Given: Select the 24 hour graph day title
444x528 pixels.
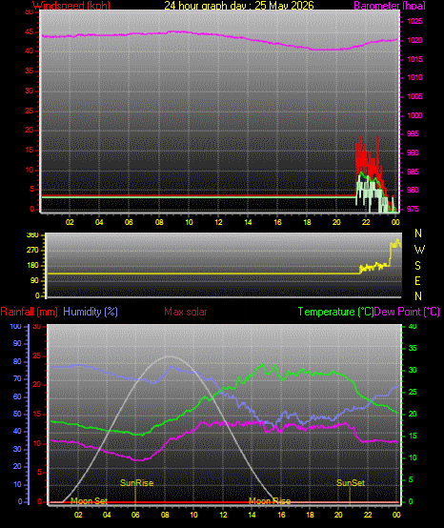Looking at the screenshot, I should [x=239, y=6].
